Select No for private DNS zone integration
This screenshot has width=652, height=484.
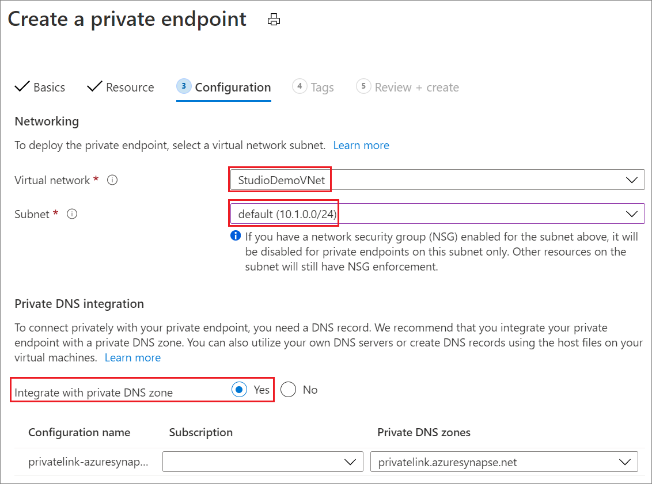[x=289, y=390]
